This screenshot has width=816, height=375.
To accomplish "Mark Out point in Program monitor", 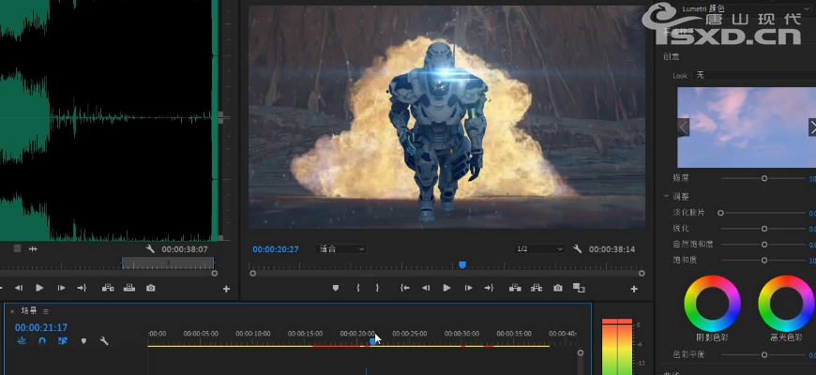I will point(377,288).
